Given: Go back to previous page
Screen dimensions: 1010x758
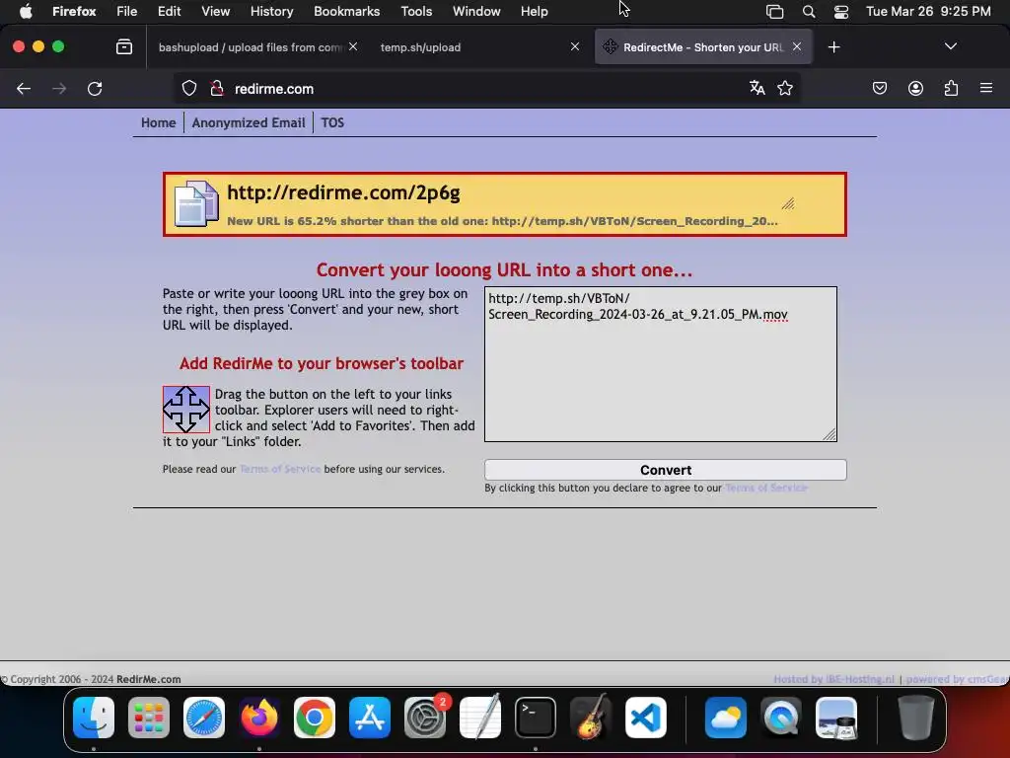Looking at the screenshot, I should pos(24,88).
